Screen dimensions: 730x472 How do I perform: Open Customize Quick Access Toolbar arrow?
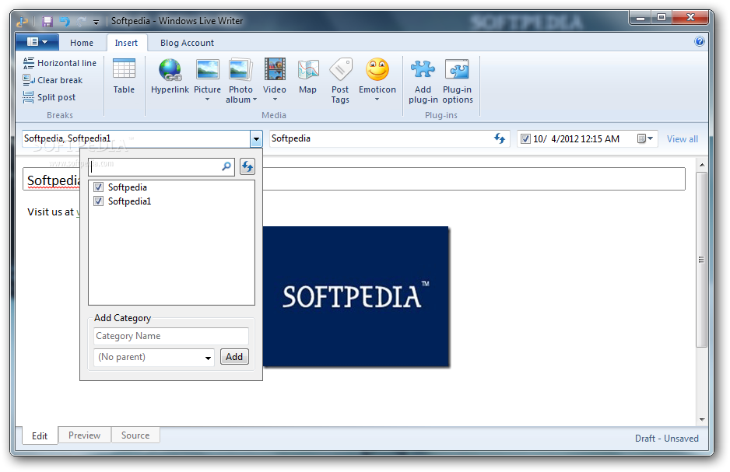(x=96, y=22)
